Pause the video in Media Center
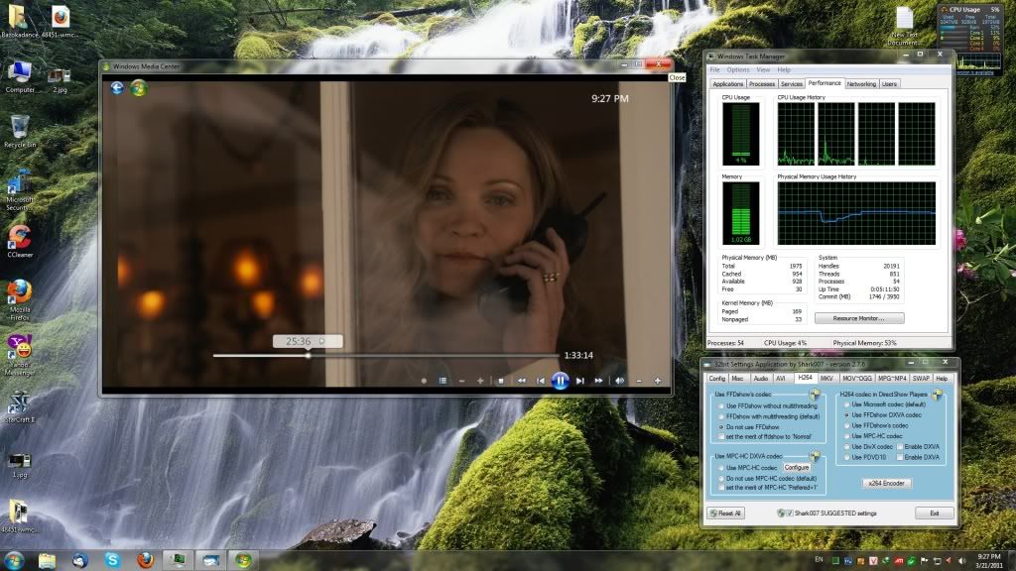 560,381
